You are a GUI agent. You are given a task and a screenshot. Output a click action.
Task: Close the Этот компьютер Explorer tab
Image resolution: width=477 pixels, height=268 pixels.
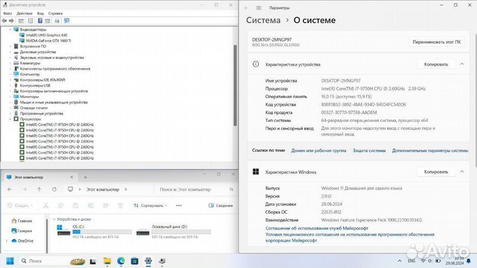(72, 177)
